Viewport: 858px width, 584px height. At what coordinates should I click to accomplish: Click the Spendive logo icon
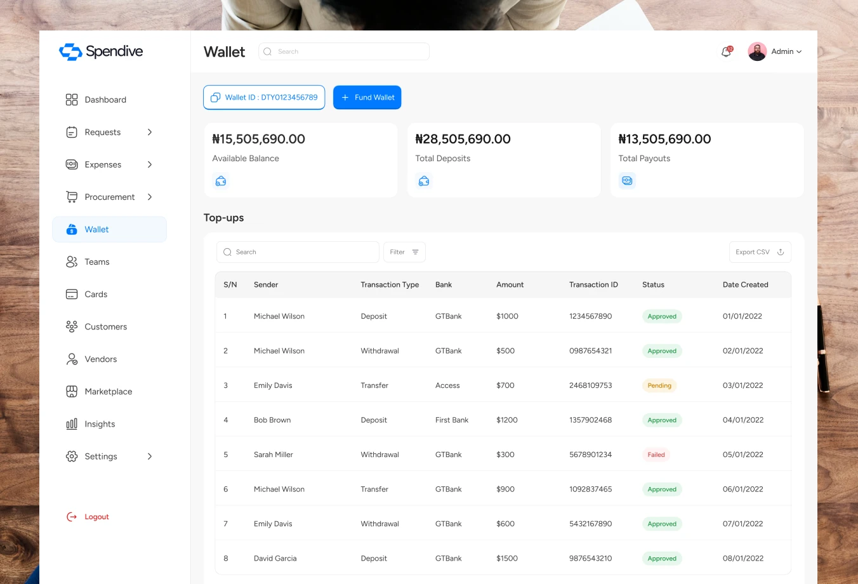pyautogui.click(x=70, y=51)
